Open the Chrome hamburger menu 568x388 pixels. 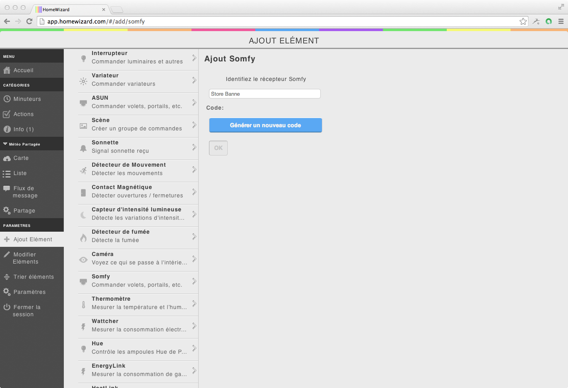click(x=561, y=22)
